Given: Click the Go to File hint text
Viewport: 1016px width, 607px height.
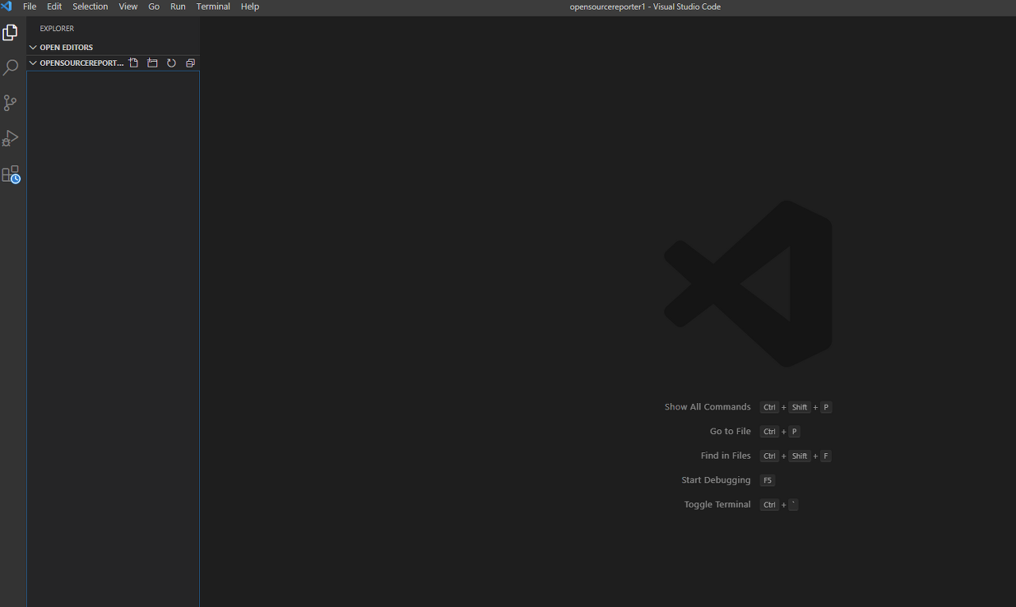Looking at the screenshot, I should click(x=730, y=432).
